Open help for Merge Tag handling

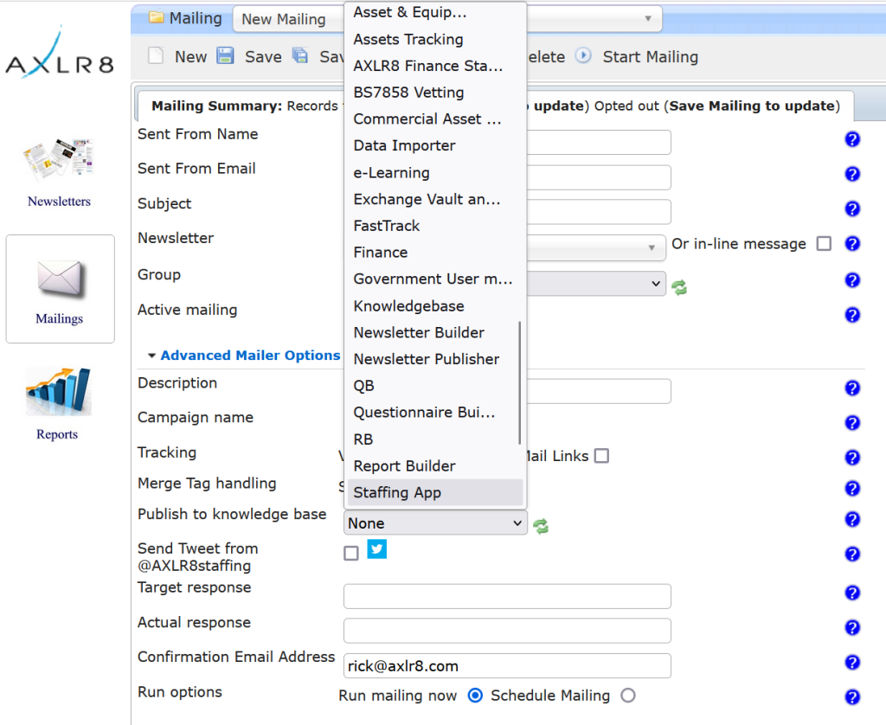pyautogui.click(x=852, y=489)
